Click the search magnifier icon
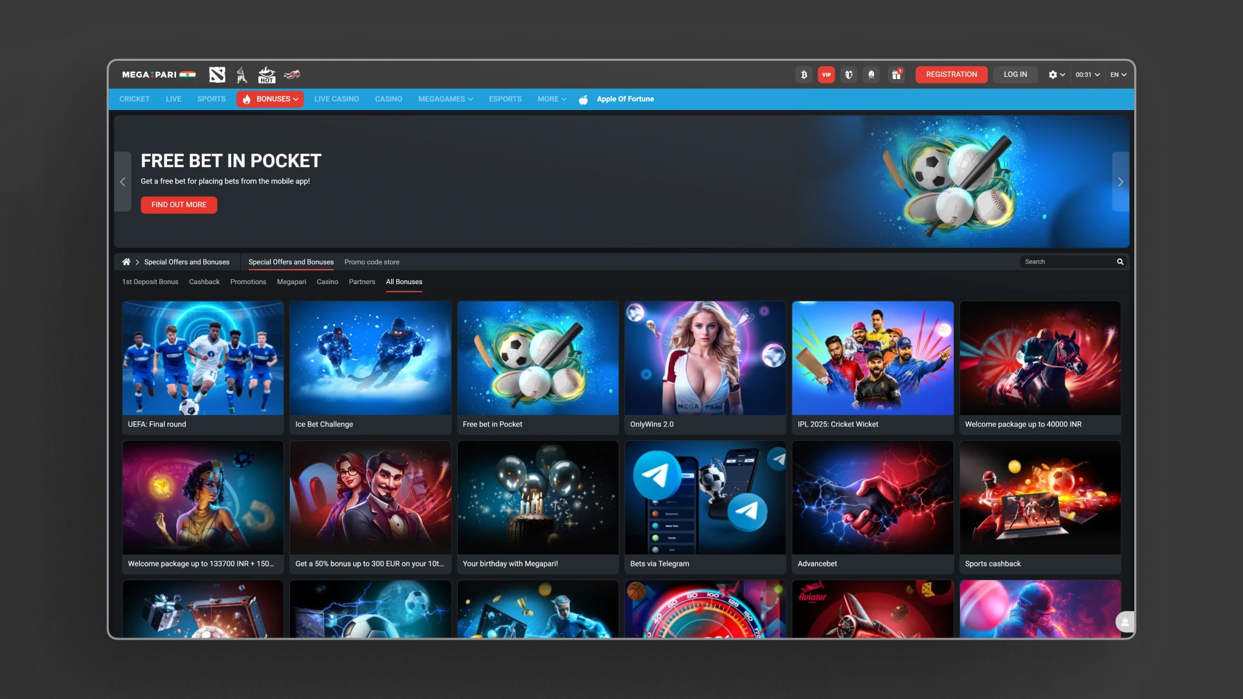Viewport: 1243px width, 699px height. [x=1120, y=261]
